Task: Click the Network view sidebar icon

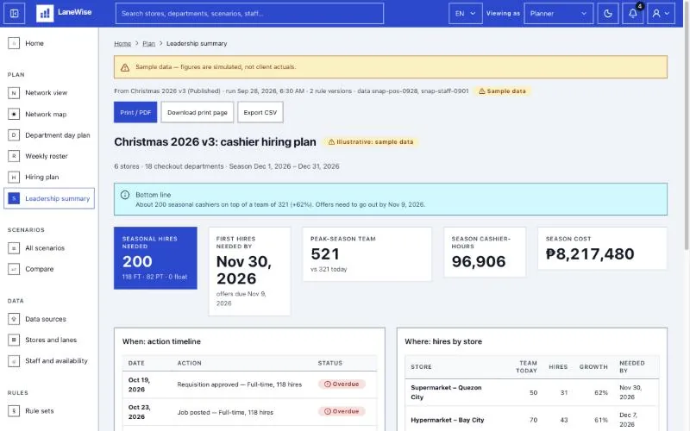Action: point(14,93)
